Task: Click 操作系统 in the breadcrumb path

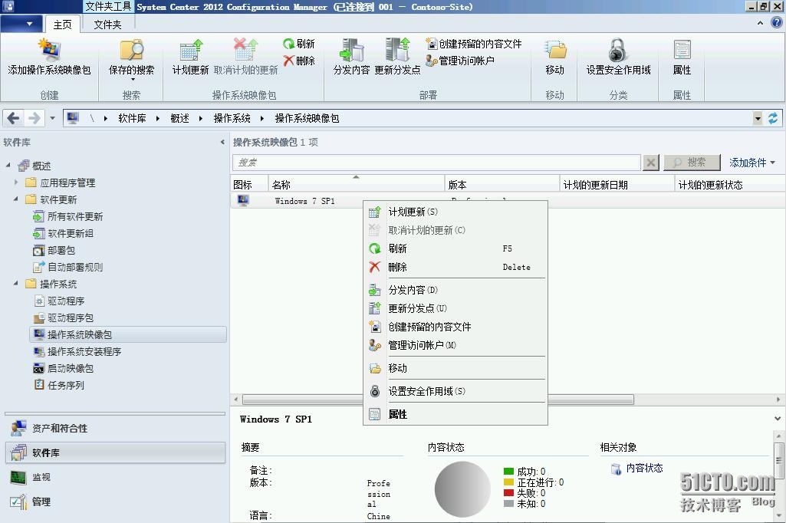Action: (x=232, y=118)
